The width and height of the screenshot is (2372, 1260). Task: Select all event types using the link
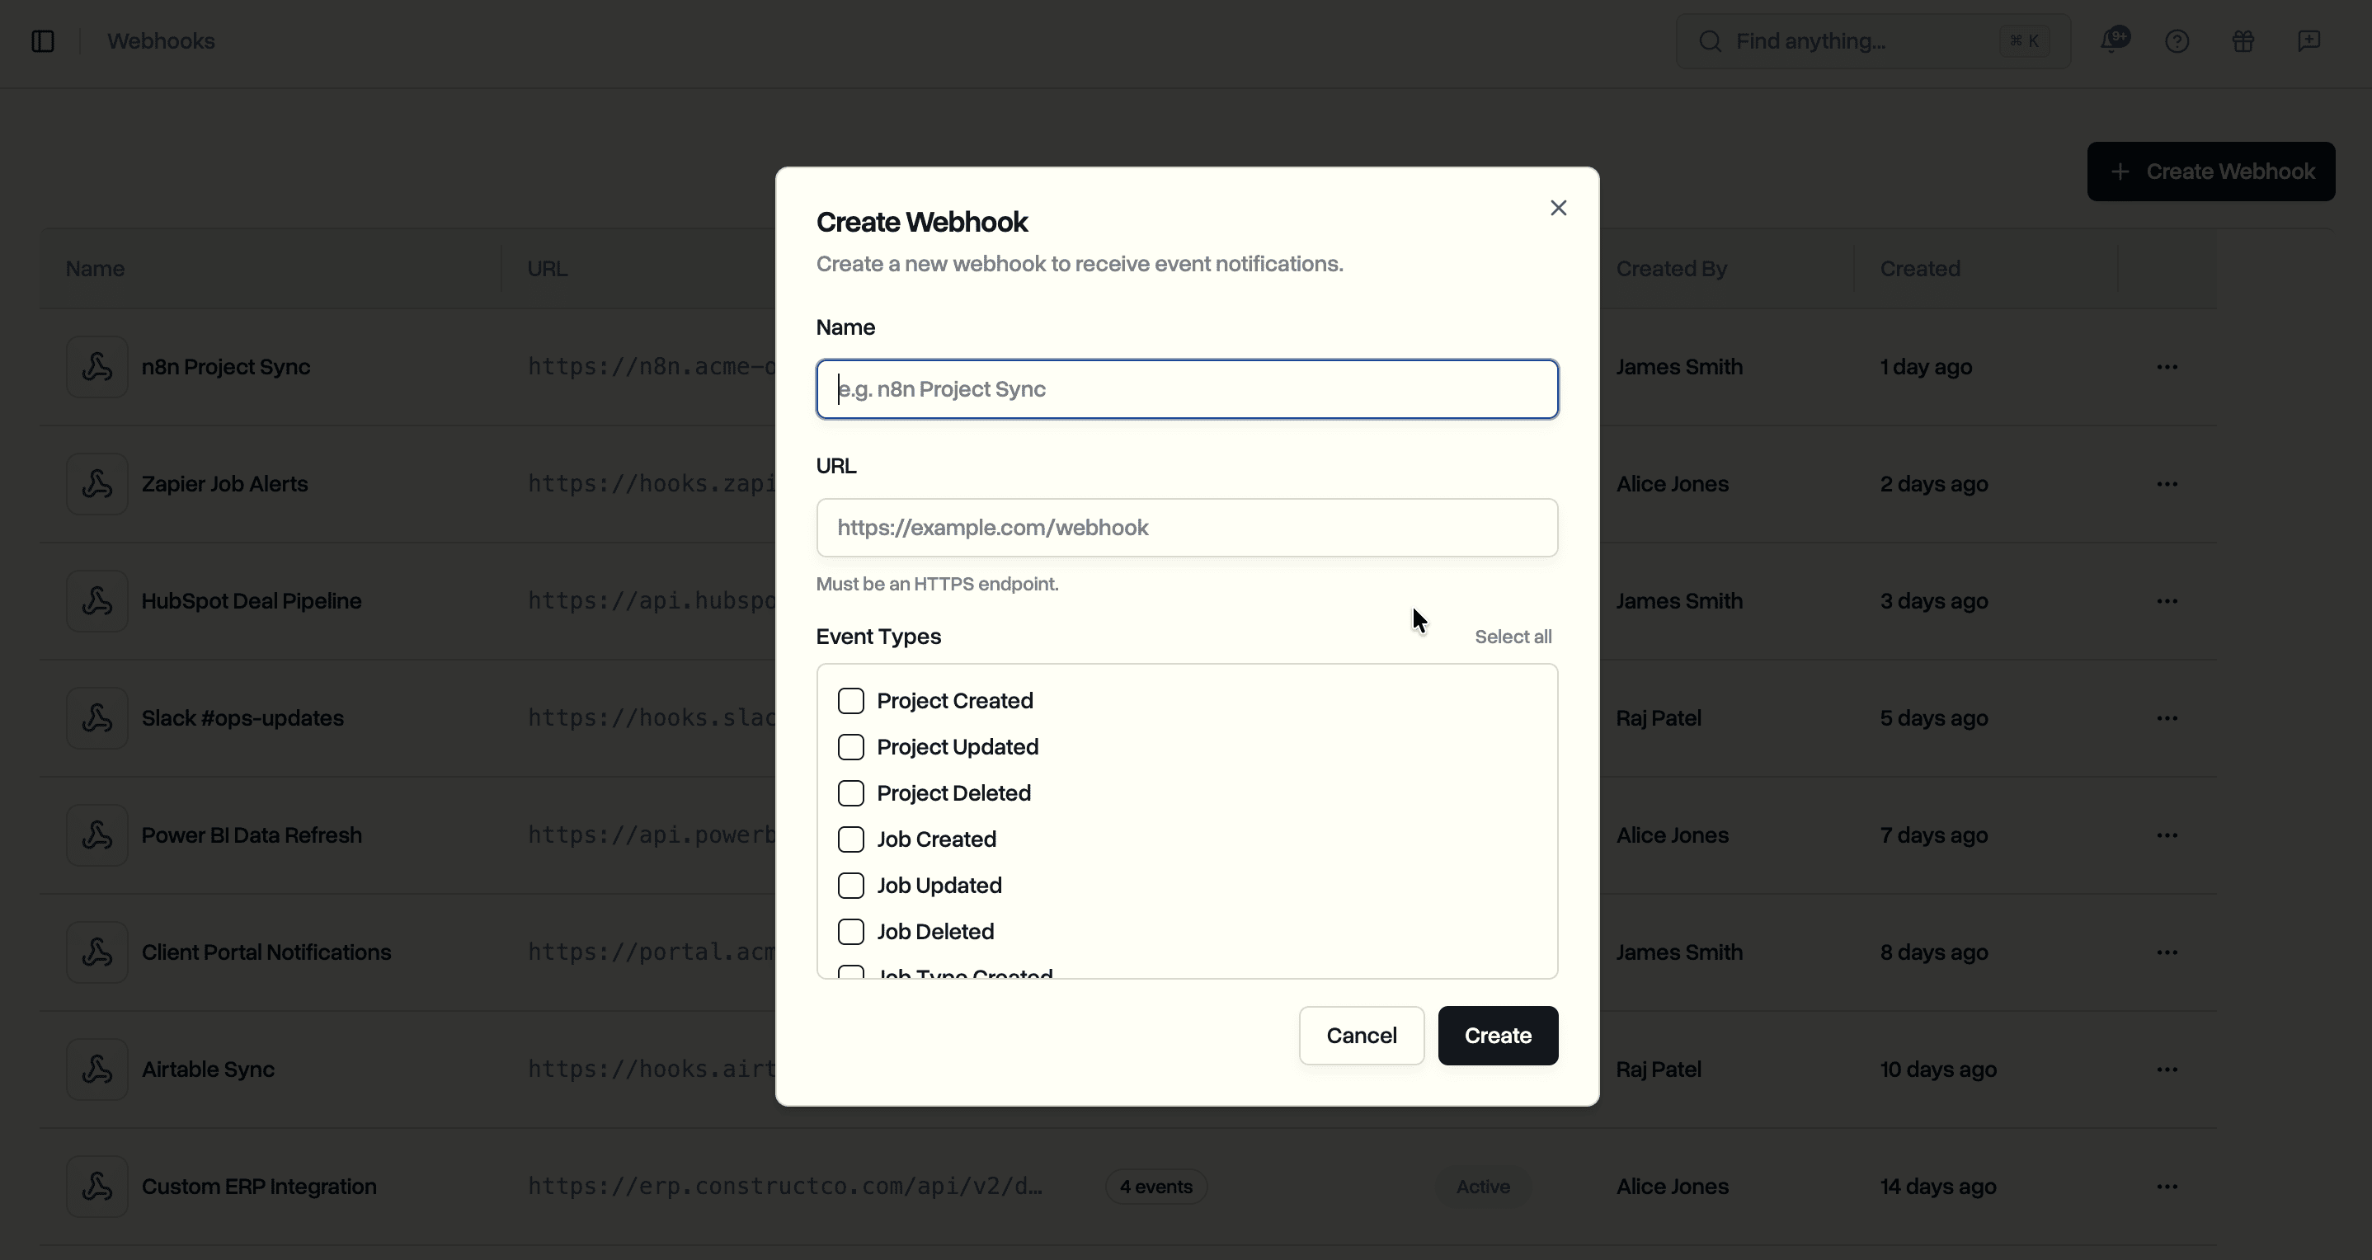coord(1513,636)
